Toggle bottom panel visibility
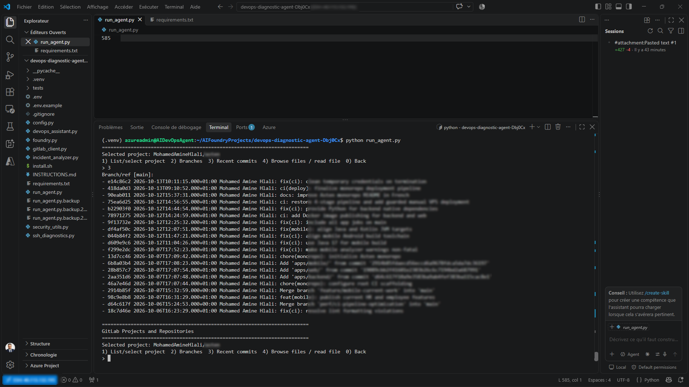This screenshot has height=387, width=689. 619,6
